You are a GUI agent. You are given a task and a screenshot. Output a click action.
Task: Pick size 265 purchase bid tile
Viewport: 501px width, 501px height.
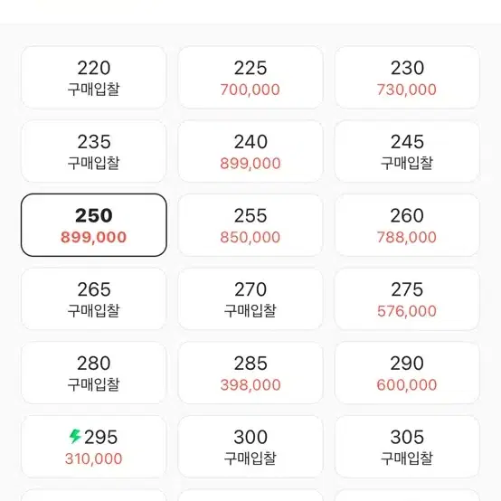94,299
